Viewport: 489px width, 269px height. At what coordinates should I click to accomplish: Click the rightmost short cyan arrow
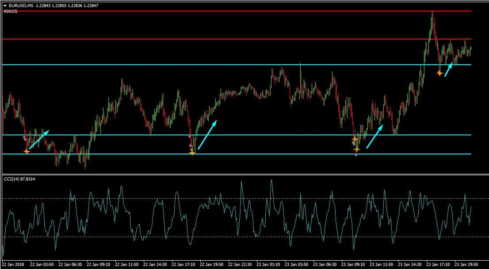coord(448,70)
